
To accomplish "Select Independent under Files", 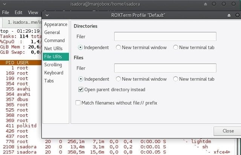I will [93, 79].
